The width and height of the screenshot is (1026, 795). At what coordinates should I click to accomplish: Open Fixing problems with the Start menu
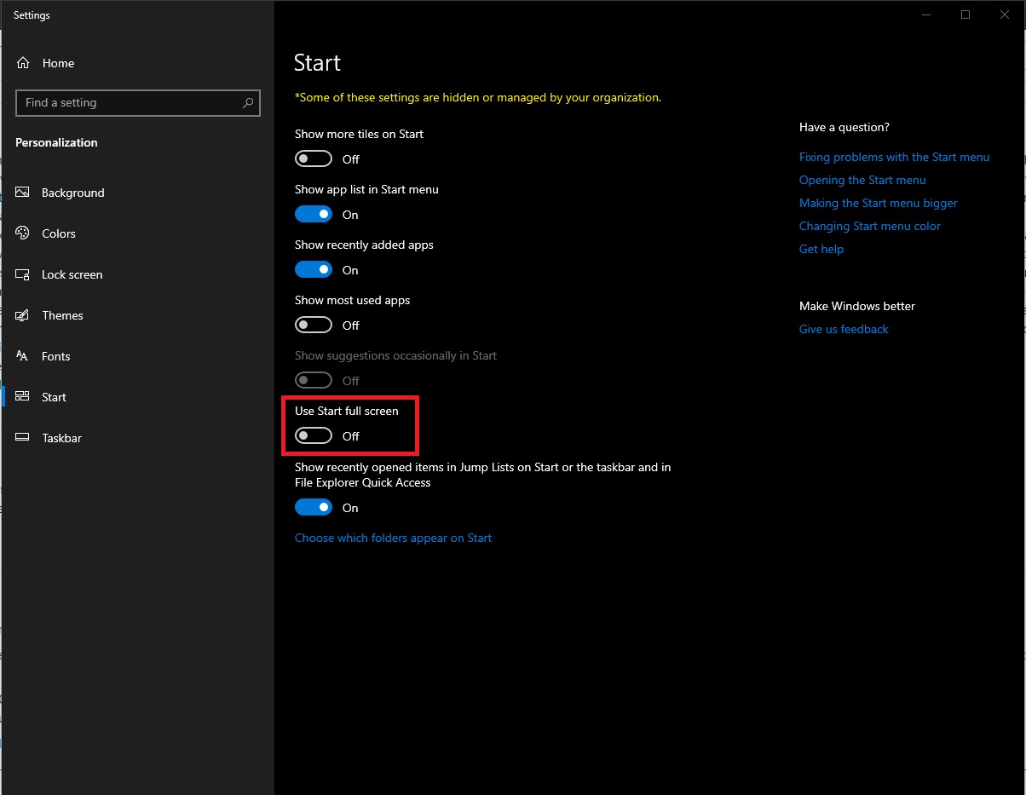coord(894,157)
